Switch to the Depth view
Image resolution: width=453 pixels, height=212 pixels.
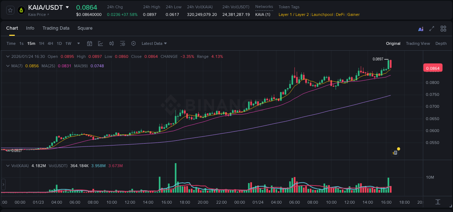click(x=441, y=43)
